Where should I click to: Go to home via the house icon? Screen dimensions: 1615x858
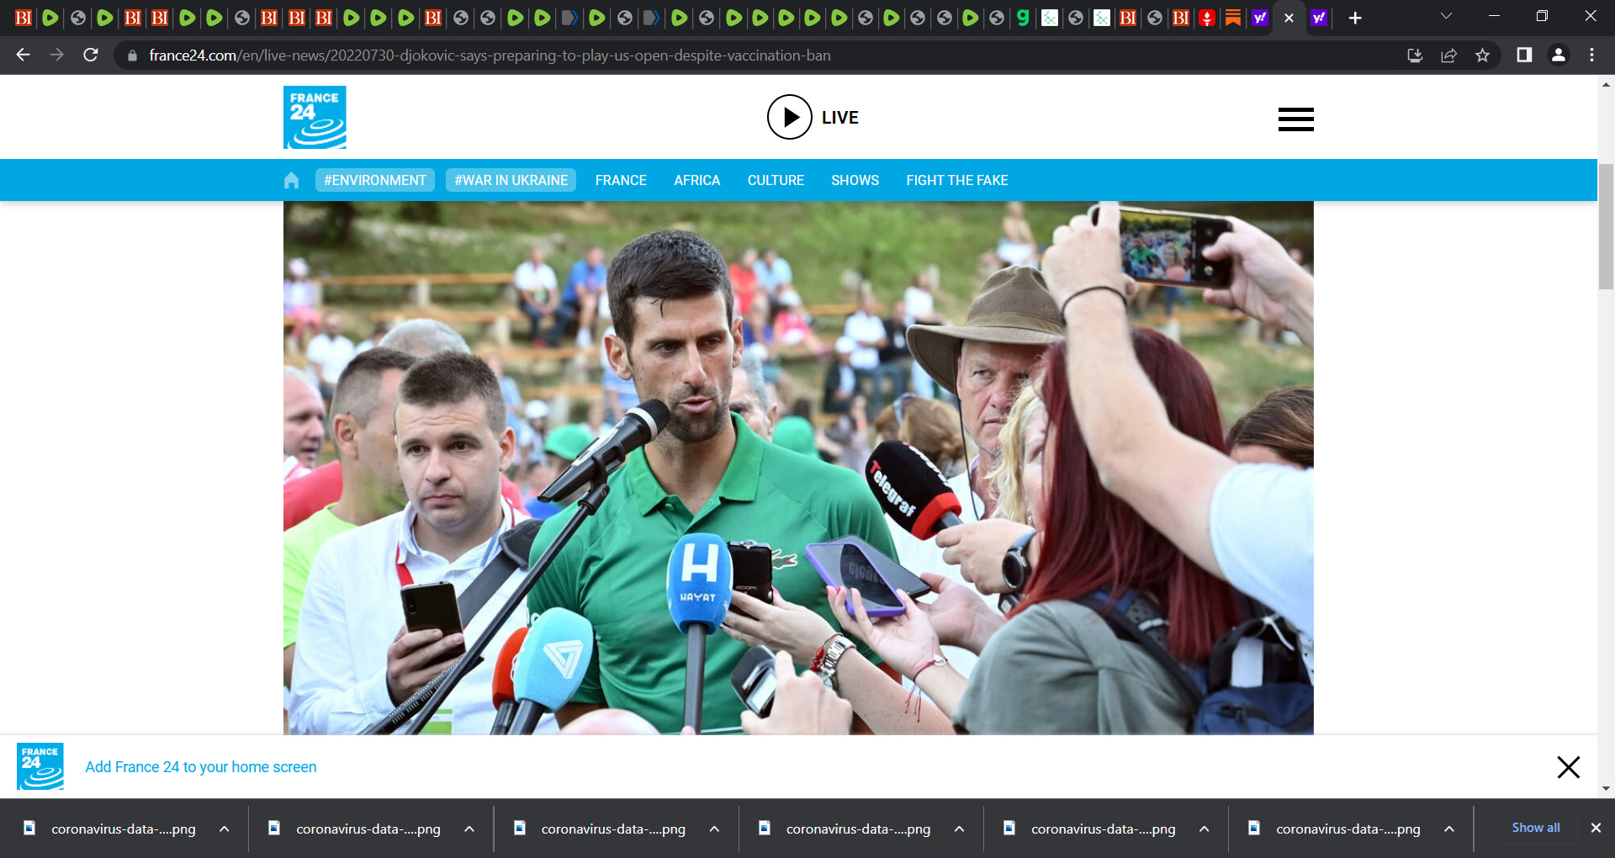pos(292,180)
